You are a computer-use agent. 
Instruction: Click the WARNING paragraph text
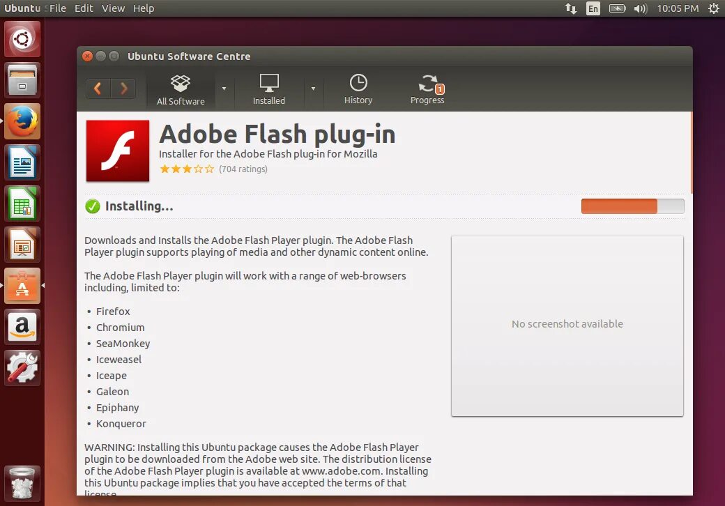coord(257,468)
